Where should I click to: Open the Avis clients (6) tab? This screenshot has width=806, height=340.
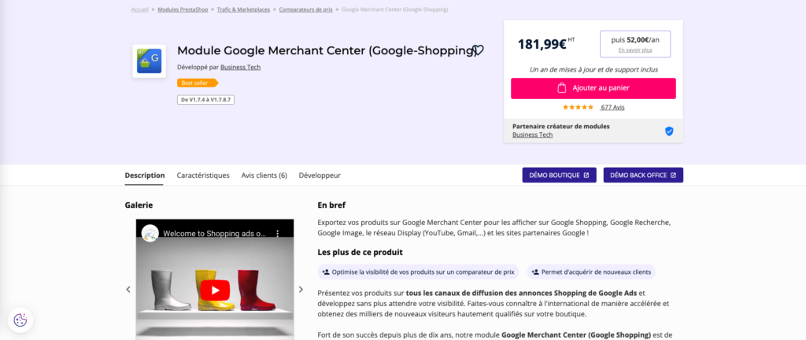coord(264,176)
